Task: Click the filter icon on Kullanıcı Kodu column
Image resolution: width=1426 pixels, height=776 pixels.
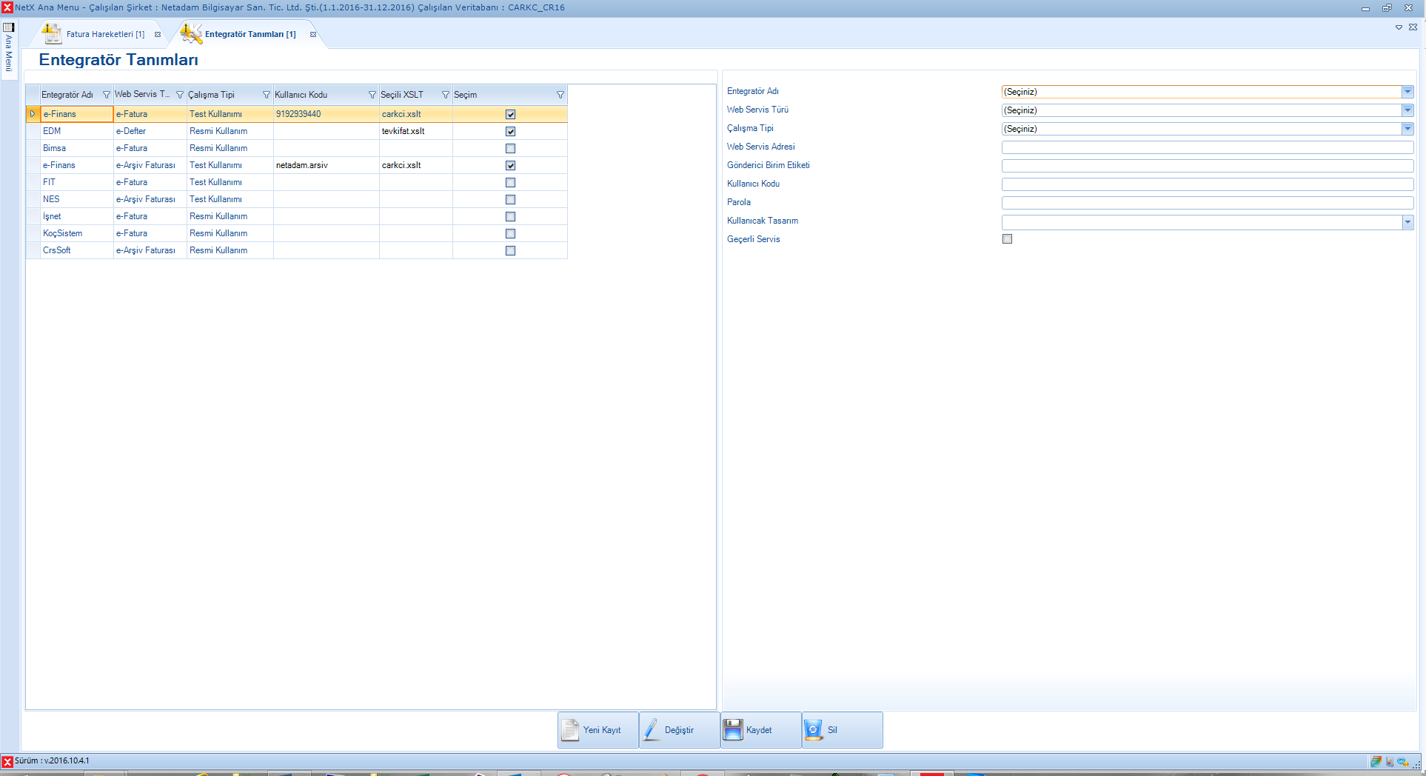Action: (x=372, y=95)
